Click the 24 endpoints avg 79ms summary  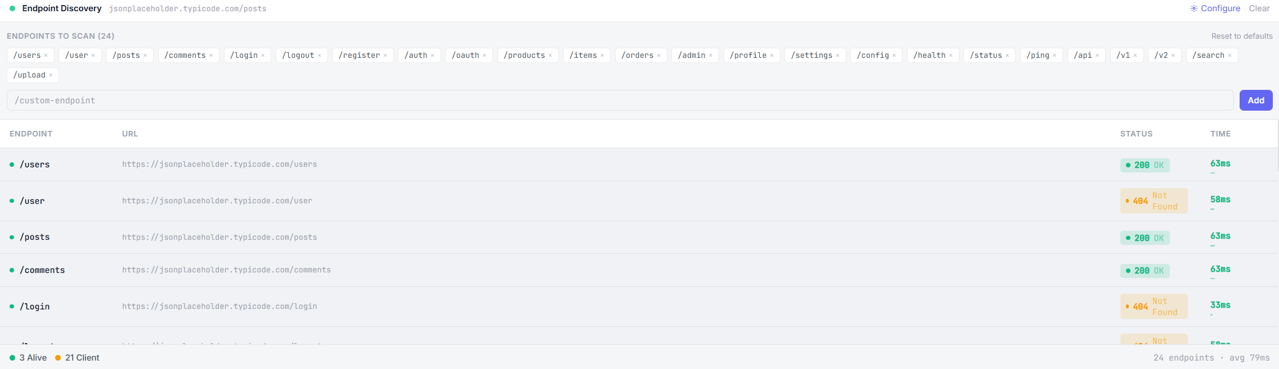pos(1211,358)
